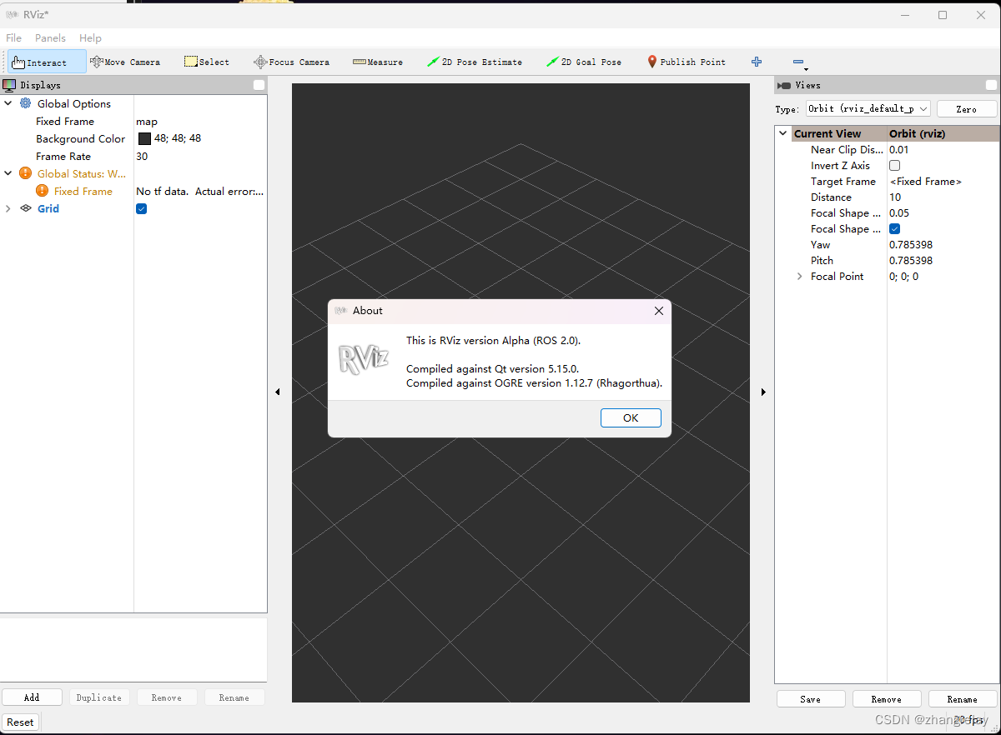Hide left dock with the arrow handle
Viewport: 1001px width, 735px height.
278,392
